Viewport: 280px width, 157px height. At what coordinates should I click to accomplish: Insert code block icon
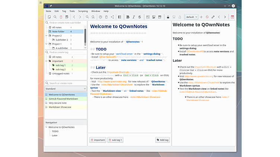[x=148, y=17]
